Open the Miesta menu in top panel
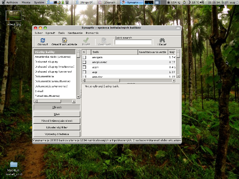Image resolution: width=239 pixels, height=179 pixels. click(x=26, y=2)
